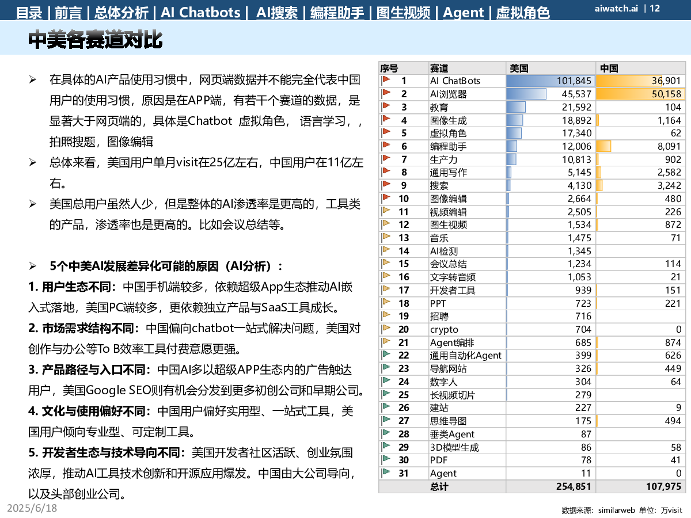Click the heading 4. 文化与使用偏好不同

[90, 411]
